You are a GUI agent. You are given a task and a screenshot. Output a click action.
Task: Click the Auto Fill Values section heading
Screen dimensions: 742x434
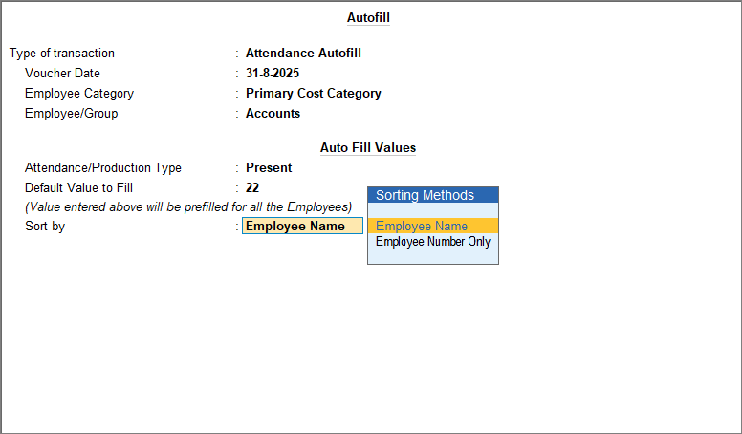pos(368,148)
